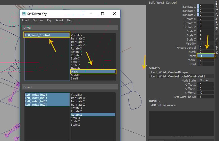Image resolution: width=219 pixels, height=141 pixels.
Task: Select Left_Wrist_Control_pointConstraint1 shape node
Action: click(178, 76)
